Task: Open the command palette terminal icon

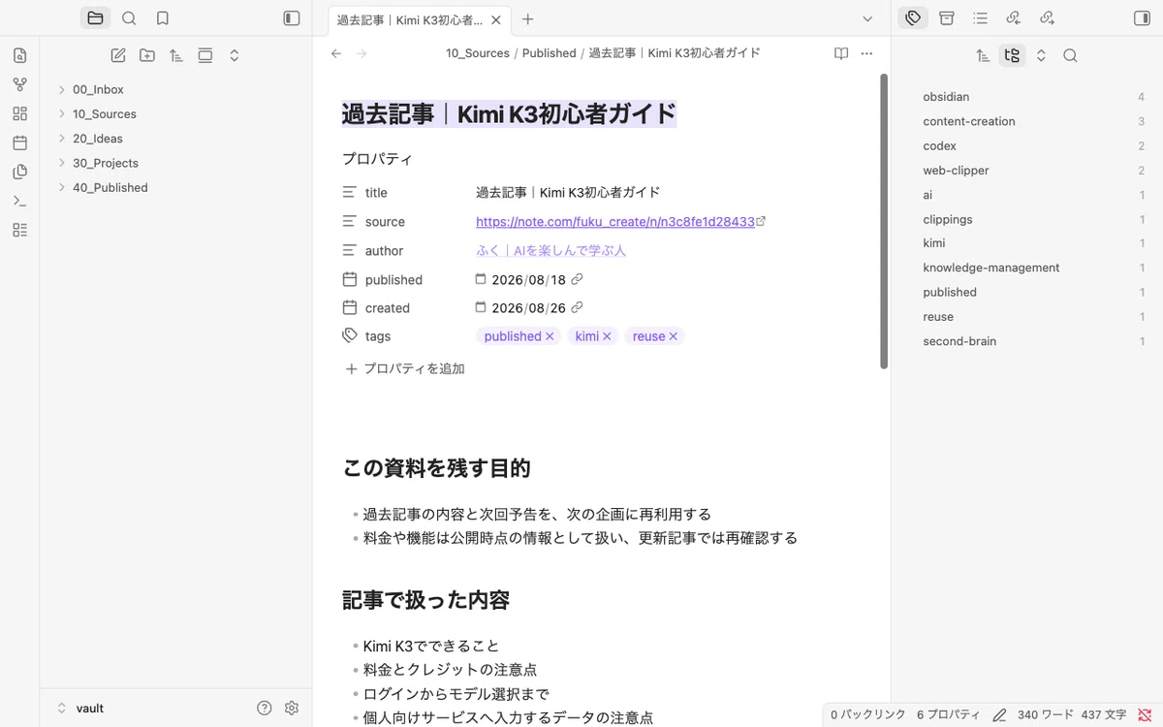Action: [x=20, y=201]
